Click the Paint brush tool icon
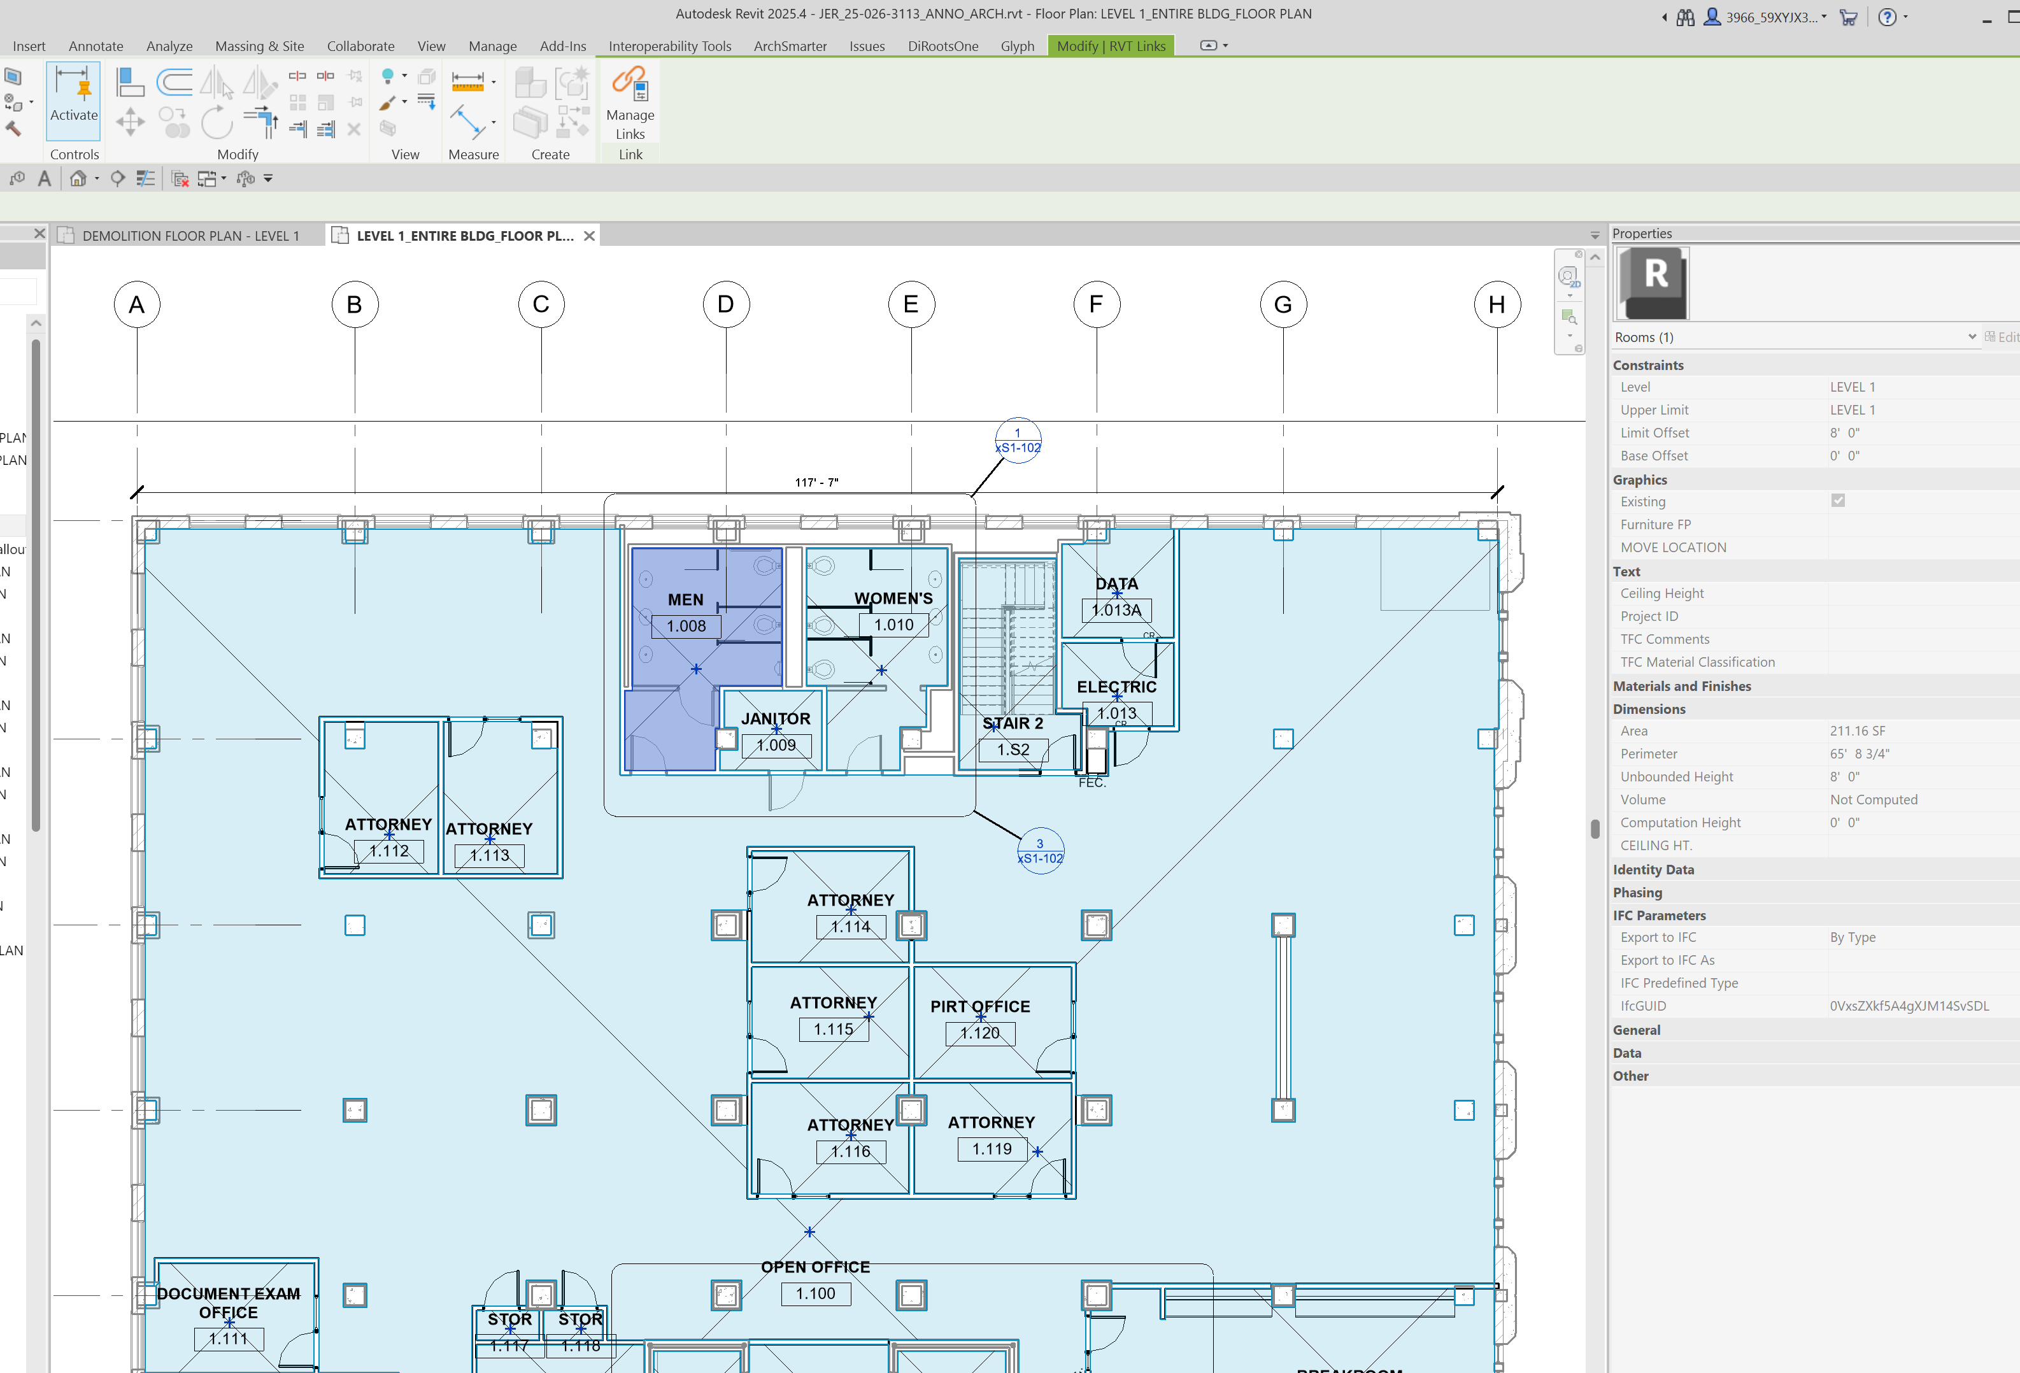The height and width of the screenshot is (1373, 2020). coord(388,103)
